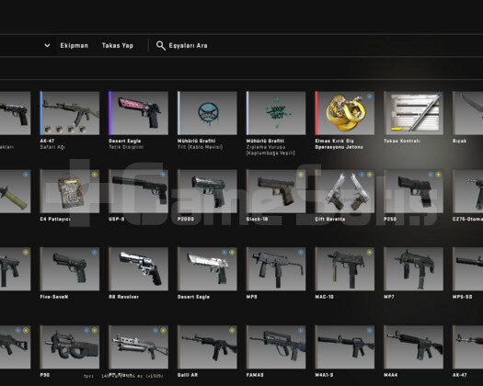Choose the MP9 submachine gun
Viewport: 483px width, 386px height.
[x=276, y=269]
